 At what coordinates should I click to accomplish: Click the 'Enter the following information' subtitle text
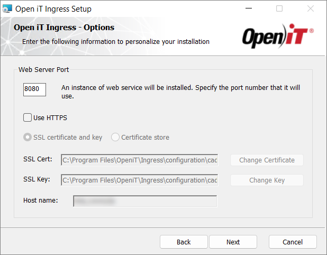[x=116, y=41]
